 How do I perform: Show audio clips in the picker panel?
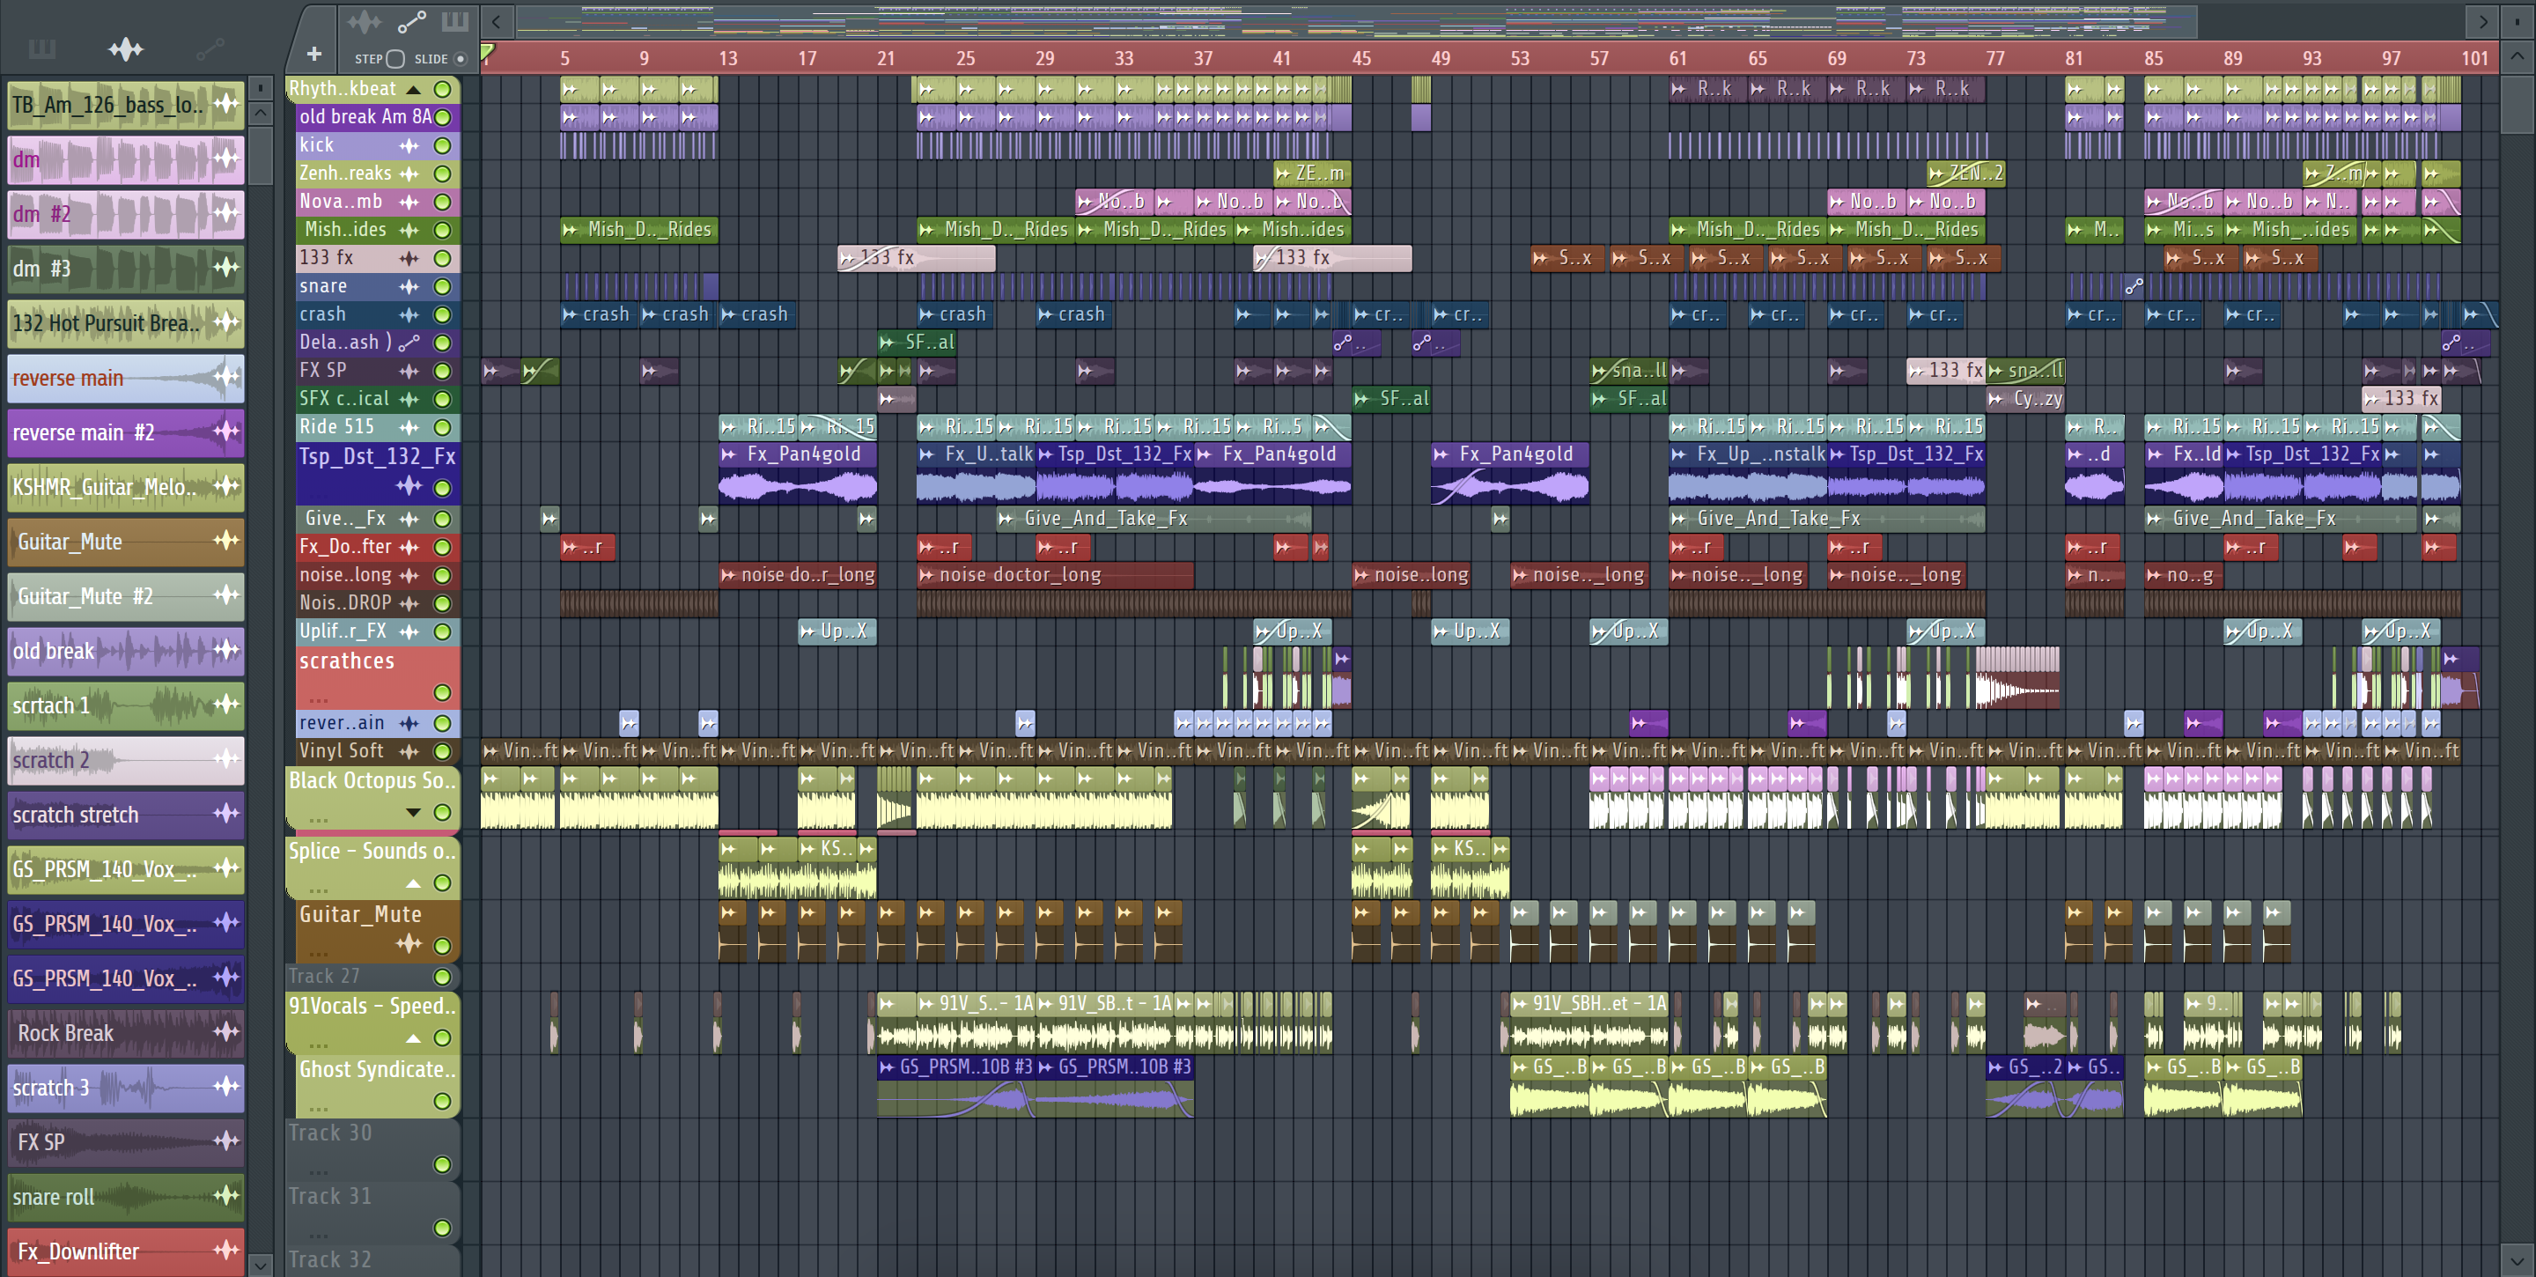(x=126, y=48)
